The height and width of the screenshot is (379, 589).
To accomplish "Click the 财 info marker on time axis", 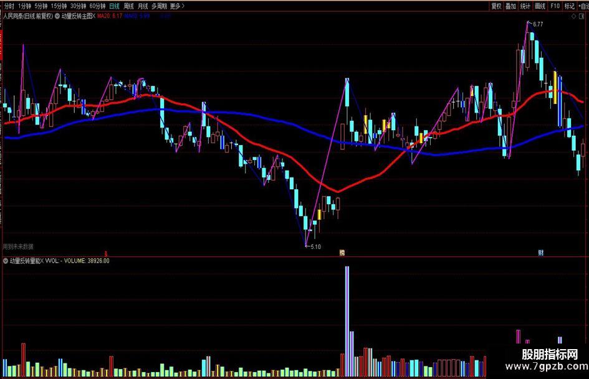I will [540, 253].
